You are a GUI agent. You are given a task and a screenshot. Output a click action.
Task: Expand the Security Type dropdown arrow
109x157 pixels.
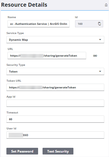click(x=100, y=71)
